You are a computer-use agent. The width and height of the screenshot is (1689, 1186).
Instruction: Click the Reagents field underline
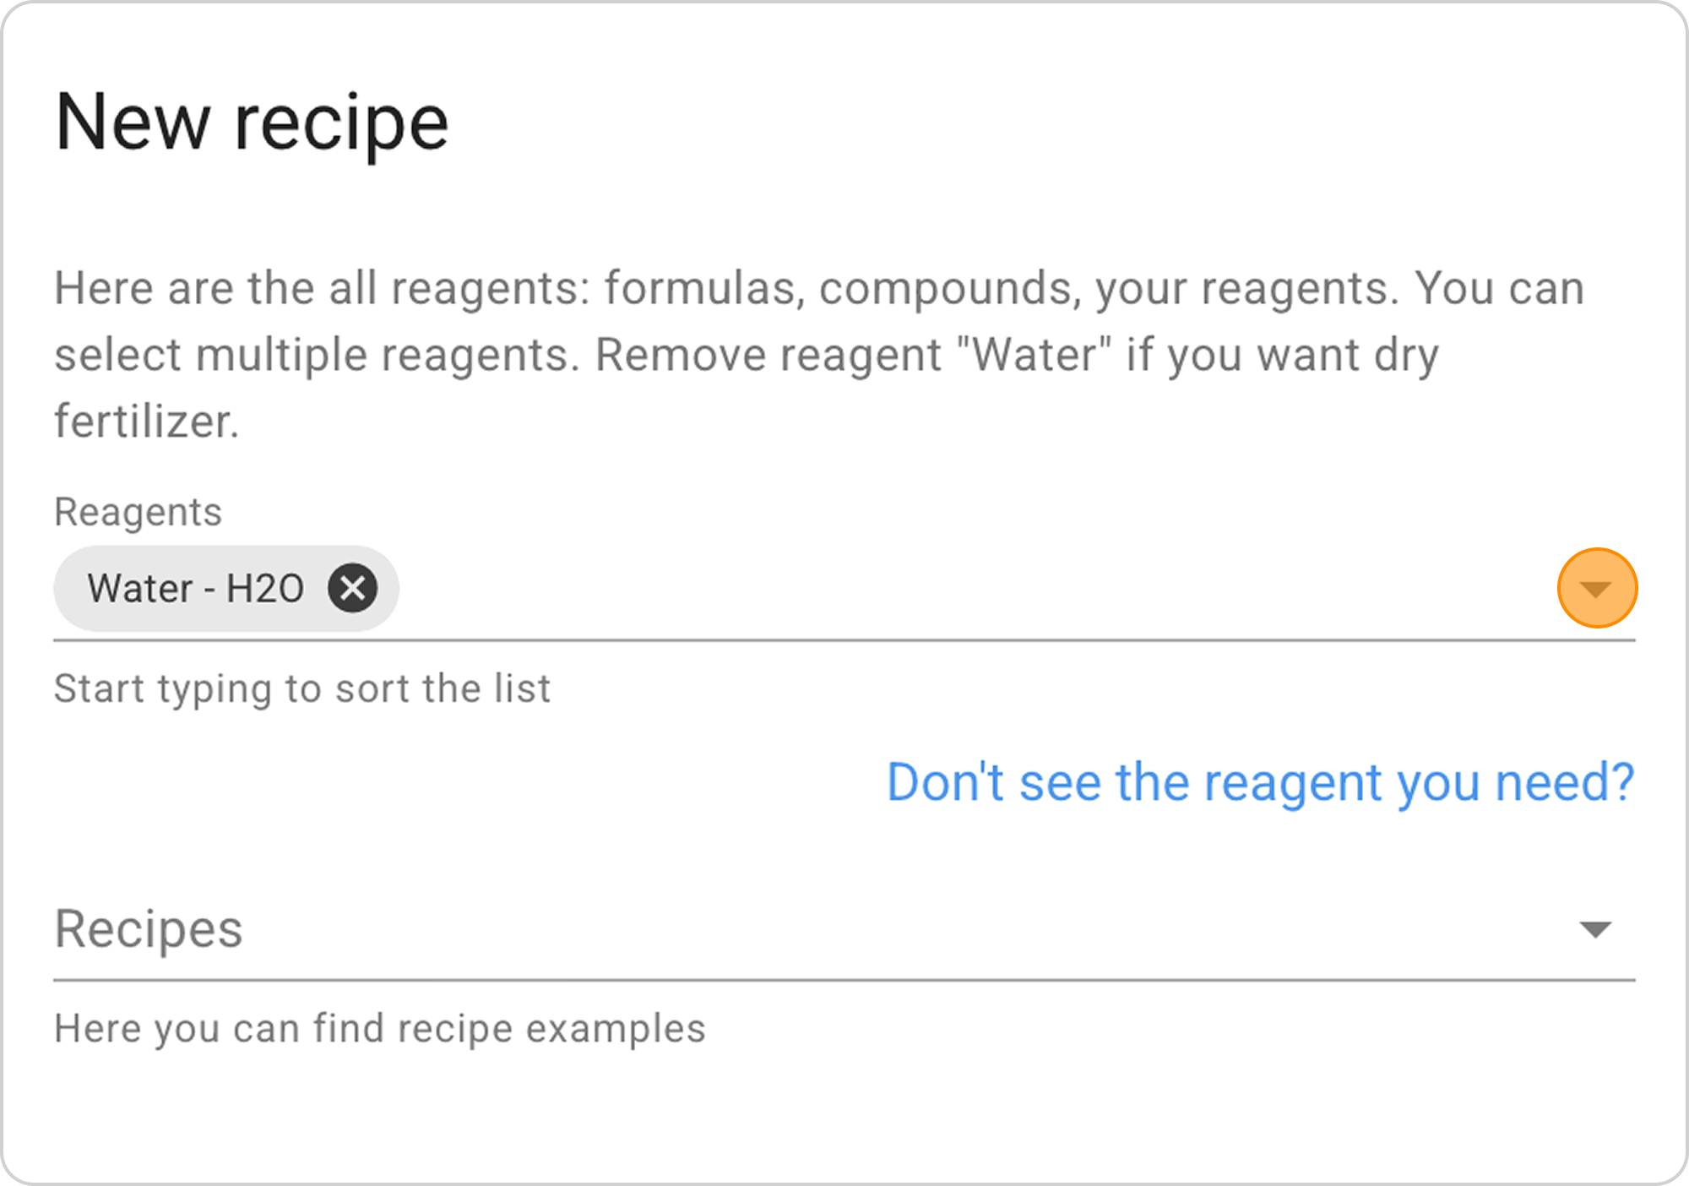[844, 640]
